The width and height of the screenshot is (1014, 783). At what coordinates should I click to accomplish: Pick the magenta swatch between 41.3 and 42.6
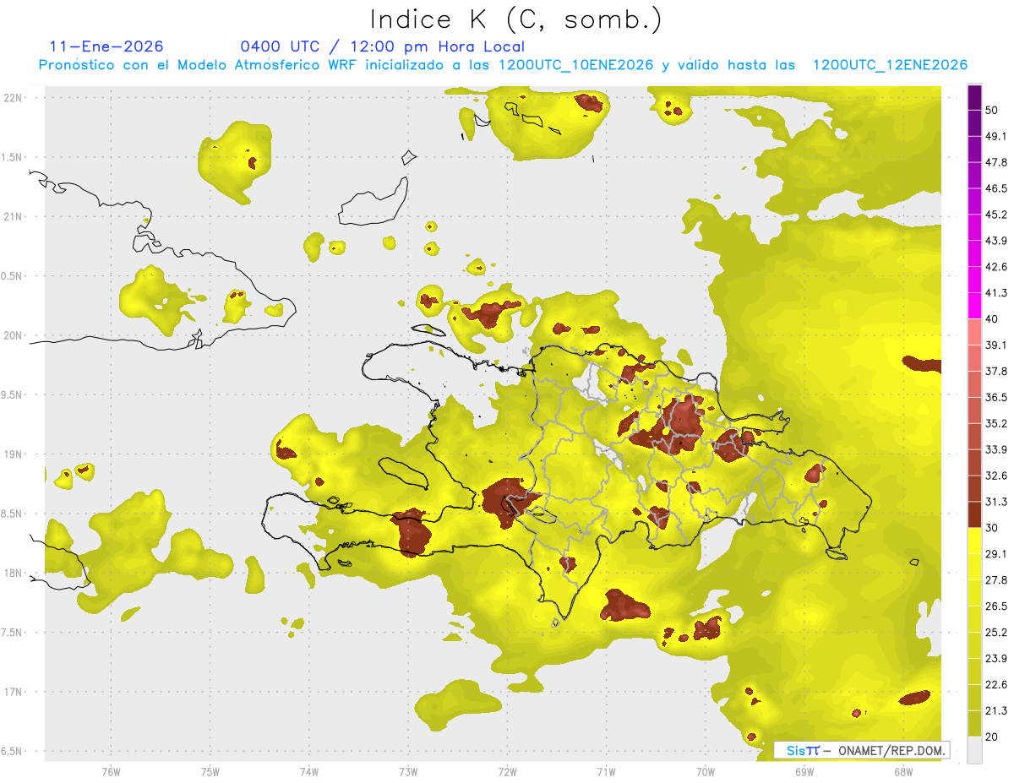tap(974, 280)
